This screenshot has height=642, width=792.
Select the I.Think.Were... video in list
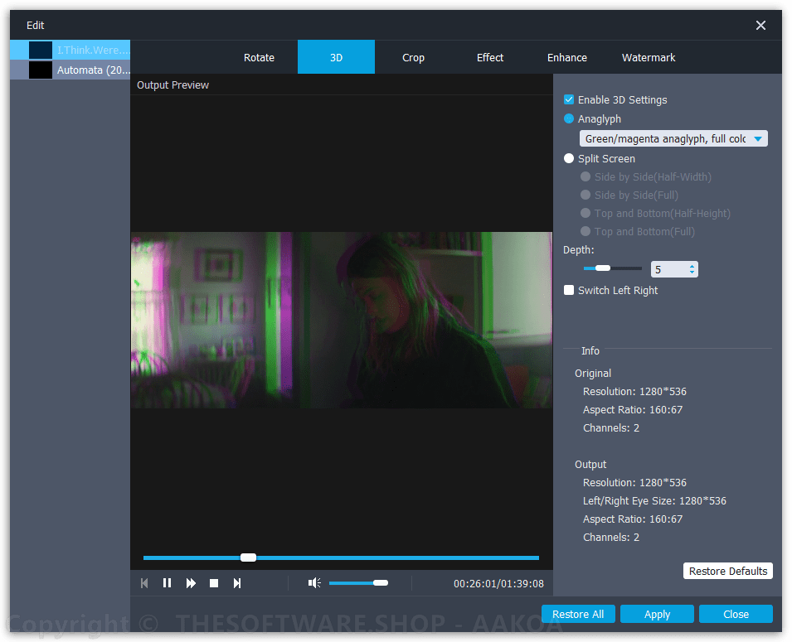(x=70, y=50)
